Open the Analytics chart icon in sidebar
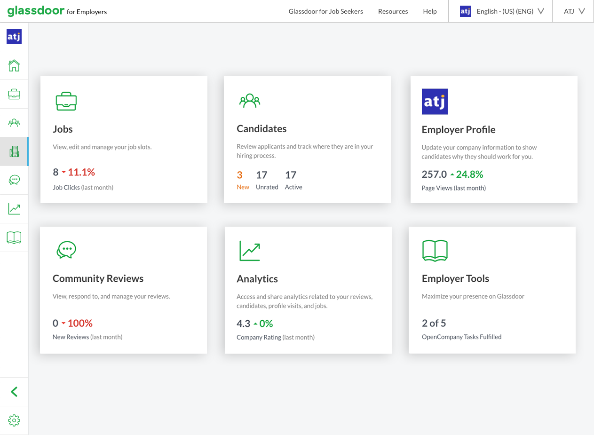594x435 pixels. point(14,208)
